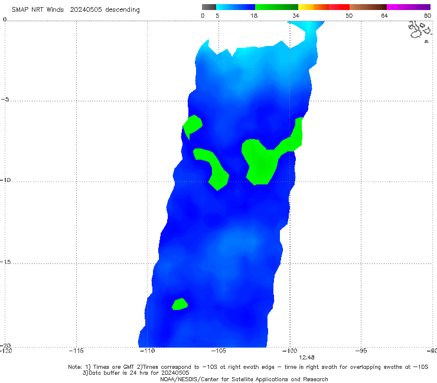
Task: Click the small green wind patch near -17 latitude
Action: click(180, 304)
